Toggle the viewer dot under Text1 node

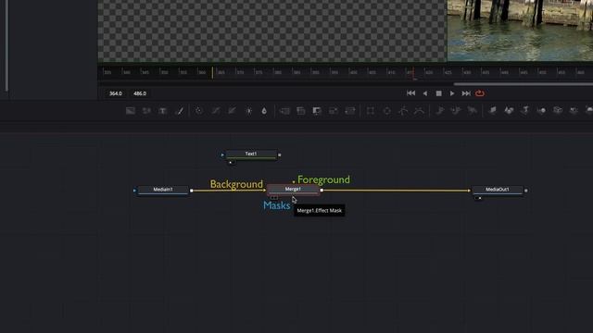231,163
